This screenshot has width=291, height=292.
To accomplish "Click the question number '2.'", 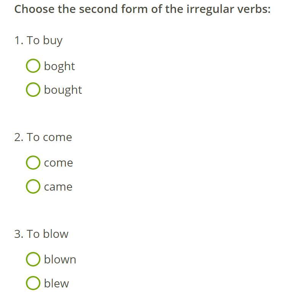I will (19, 138).
